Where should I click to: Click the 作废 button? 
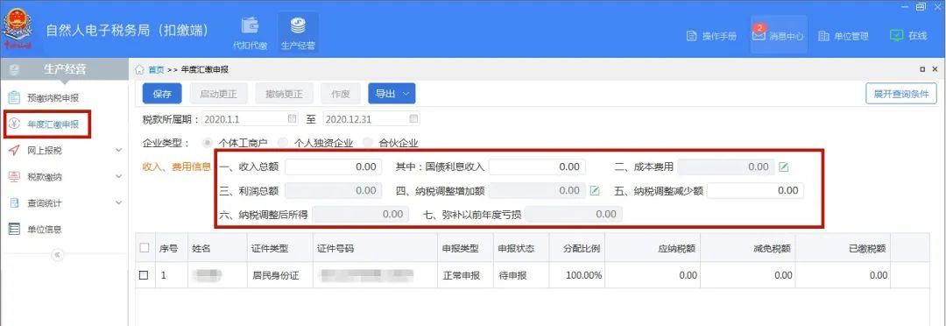coord(340,94)
